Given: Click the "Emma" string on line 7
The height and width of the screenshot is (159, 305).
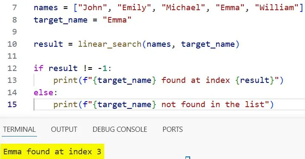Looking at the screenshot, I should [x=230, y=8].
